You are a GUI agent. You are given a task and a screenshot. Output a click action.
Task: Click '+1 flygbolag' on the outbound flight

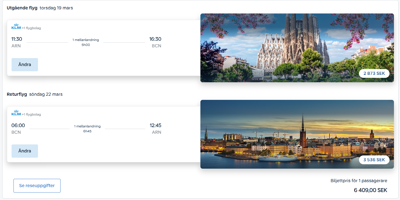point(31,28)
